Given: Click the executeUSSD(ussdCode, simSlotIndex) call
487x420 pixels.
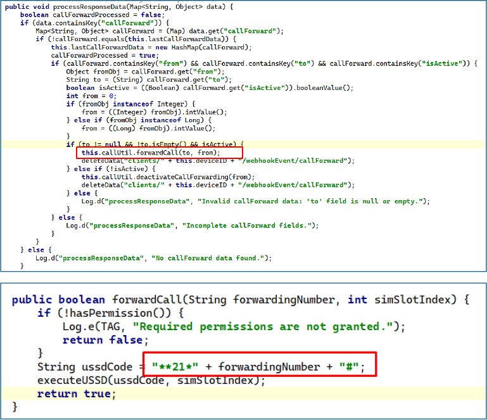Looking at the screenshot, I should pyautogui.click(x=149, y=380).
